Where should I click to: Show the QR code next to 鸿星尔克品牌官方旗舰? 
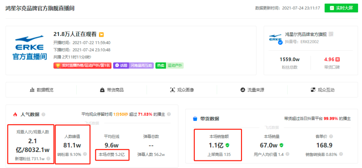click(x=331, y=34)
